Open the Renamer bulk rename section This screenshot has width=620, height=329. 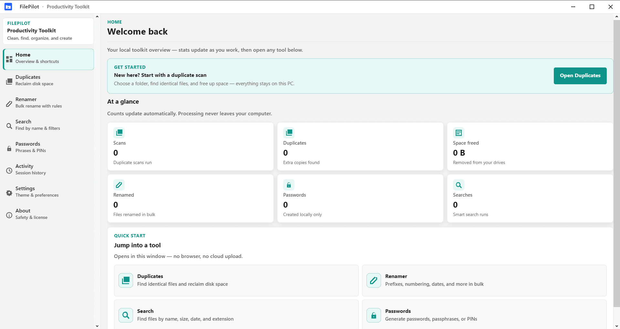point(48,104)
